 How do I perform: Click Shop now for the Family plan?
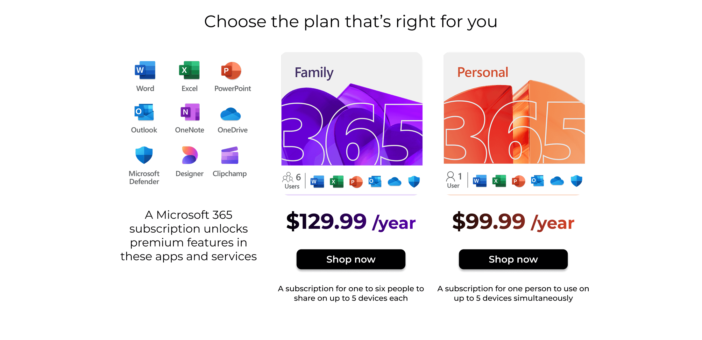[351, 259]
